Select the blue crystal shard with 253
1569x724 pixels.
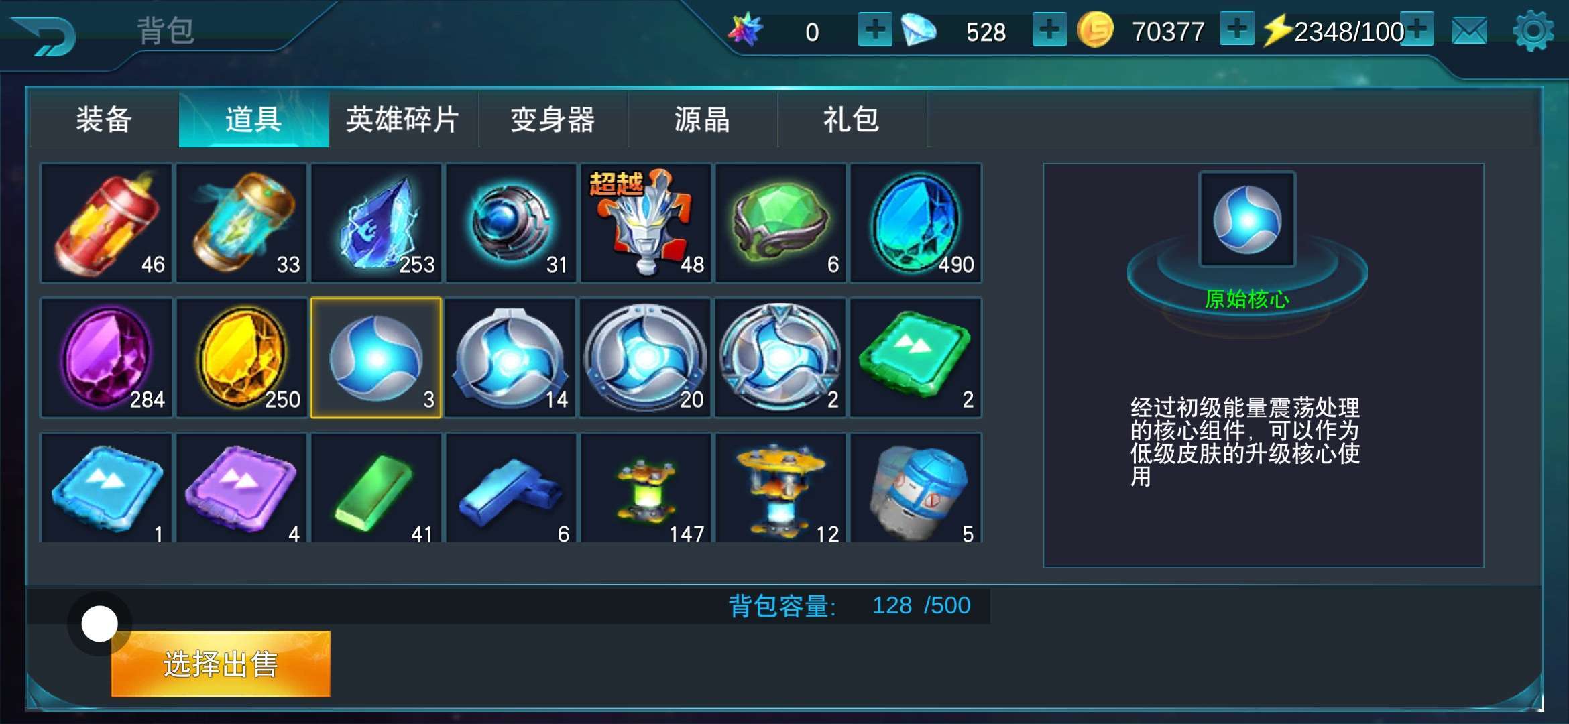376,223
